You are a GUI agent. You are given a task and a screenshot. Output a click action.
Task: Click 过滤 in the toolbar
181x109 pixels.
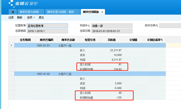11,17
